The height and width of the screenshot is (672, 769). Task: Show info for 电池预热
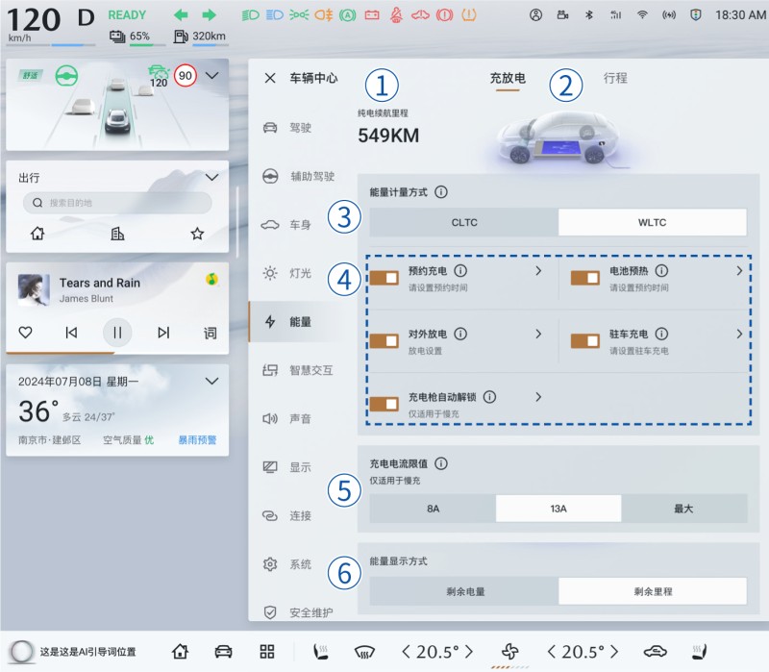pyautogui.click(x=661, y=271)
